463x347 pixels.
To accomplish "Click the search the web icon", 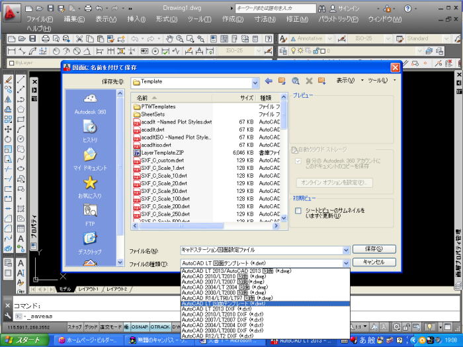I will click(296, 81).
